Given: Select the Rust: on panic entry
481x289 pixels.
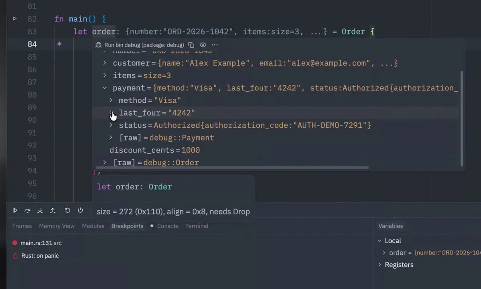Looking at the screenshot, I should (x=40, y=256).
